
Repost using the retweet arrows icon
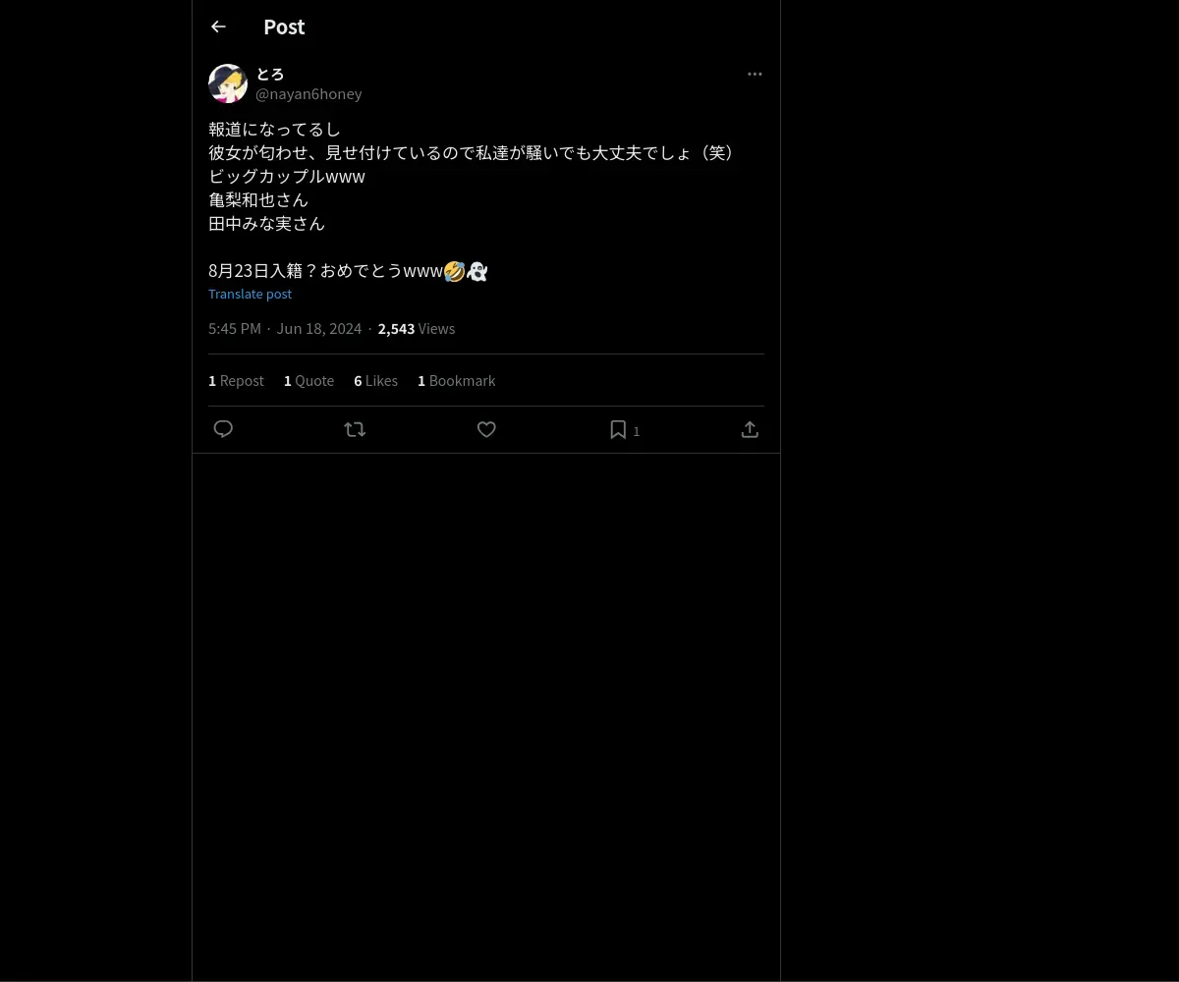click(355, 429)
